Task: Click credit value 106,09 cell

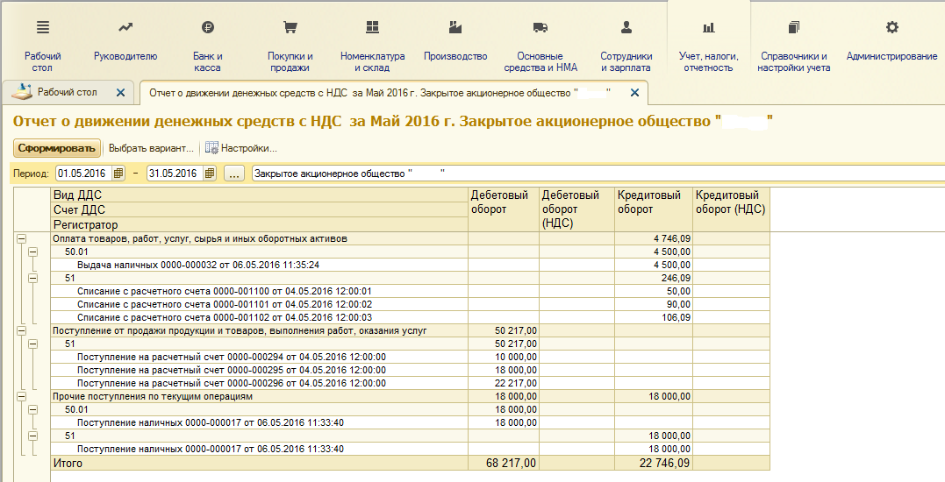Action: click(x=654, y=318)
